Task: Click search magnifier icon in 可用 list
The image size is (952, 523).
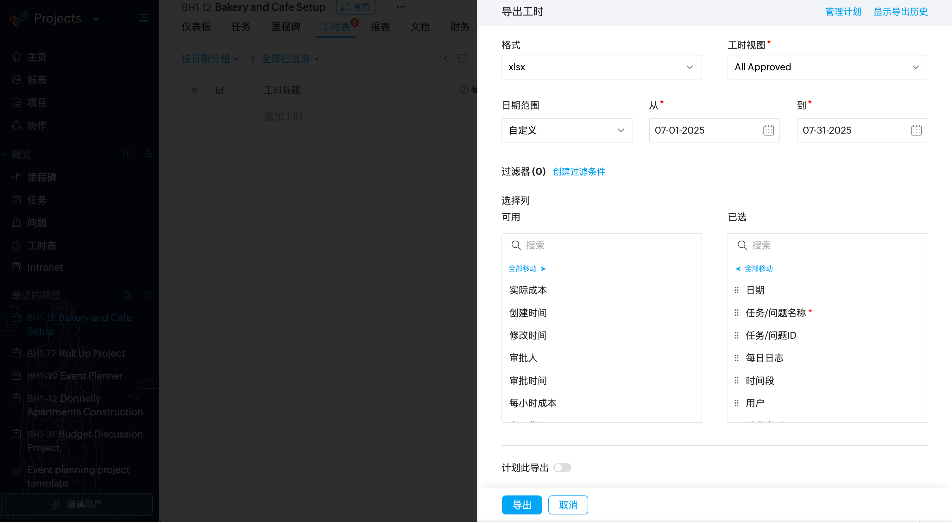Action: pyautogui.click(x=516, y=245)
